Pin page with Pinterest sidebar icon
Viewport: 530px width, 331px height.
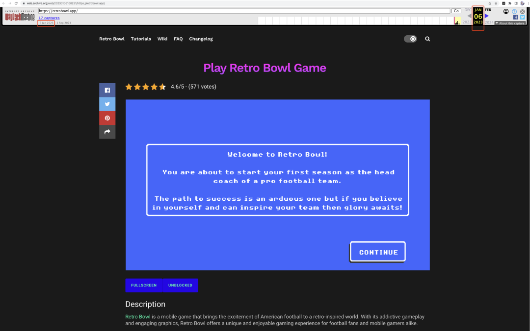pos(107,118)
